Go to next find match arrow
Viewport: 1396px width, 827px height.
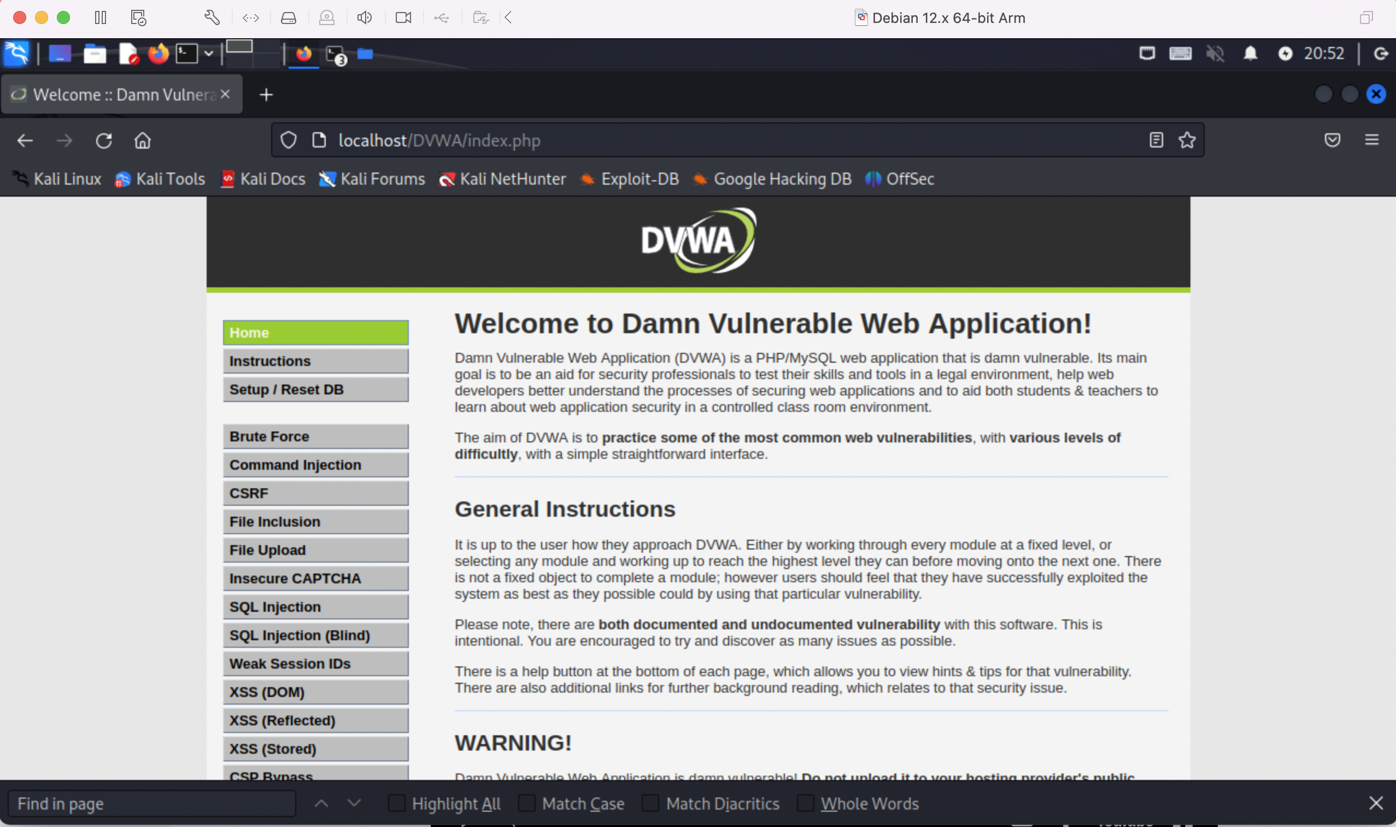click(354, 803)
